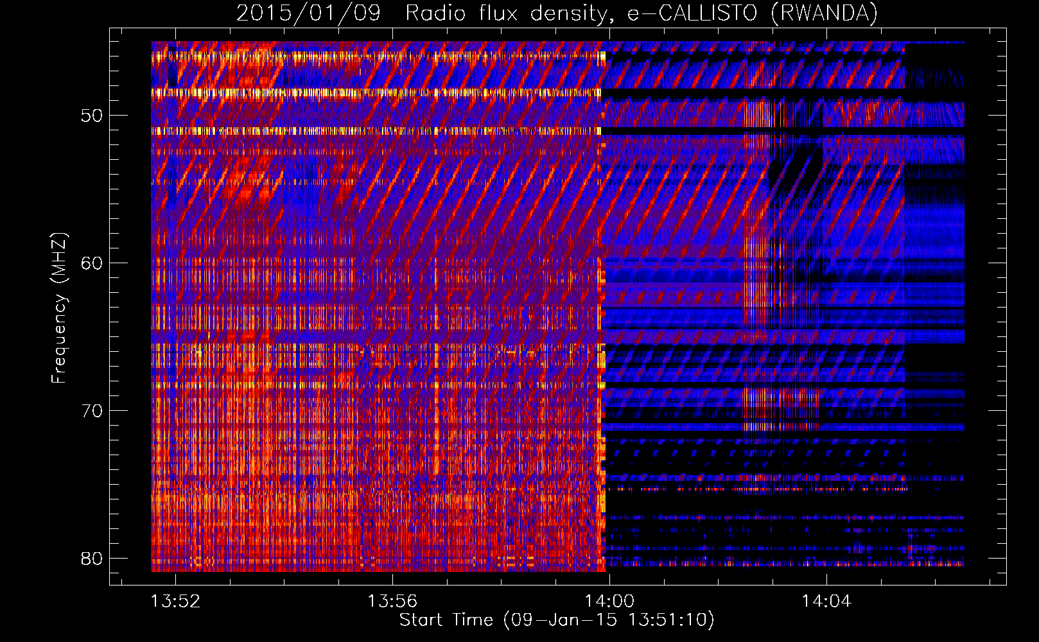Click the 60 MHz frequency tick label
This screenshot has height=642, width=1039.
coord(92,263)
